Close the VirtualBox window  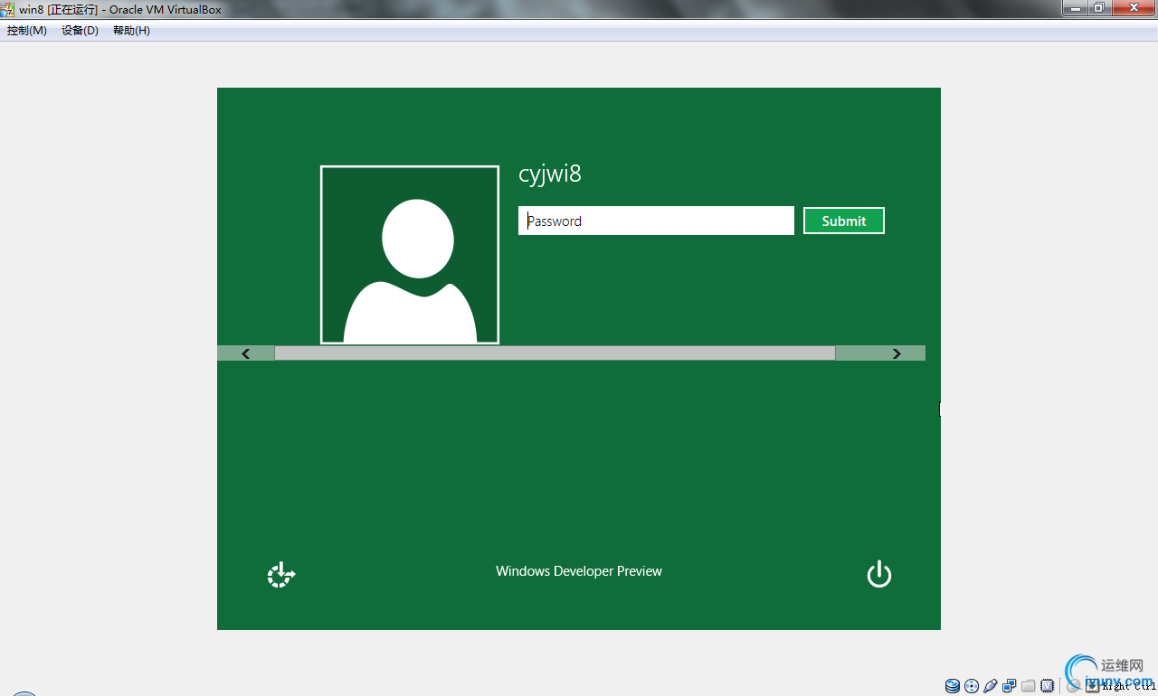(1133, 8)
